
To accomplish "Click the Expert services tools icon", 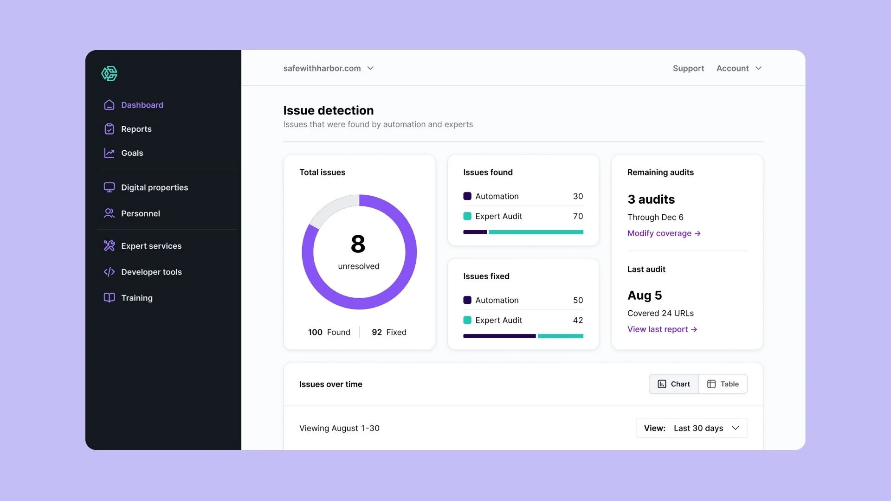I will (109, 246).
